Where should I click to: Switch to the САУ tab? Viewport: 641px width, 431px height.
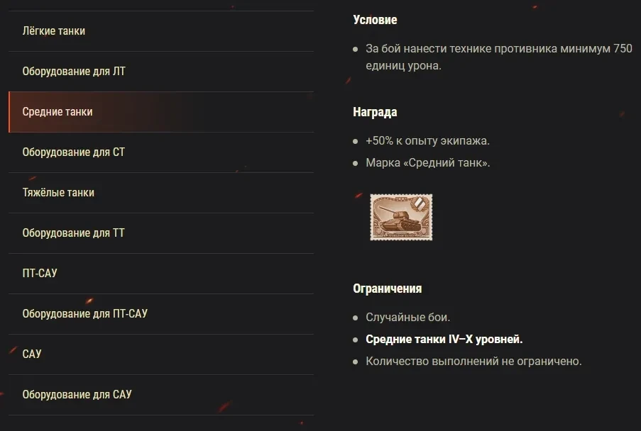click(32, 354)
